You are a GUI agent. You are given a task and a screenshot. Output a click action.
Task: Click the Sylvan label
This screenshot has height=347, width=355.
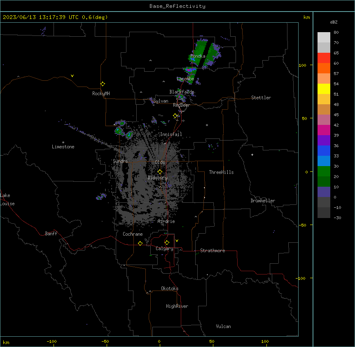161,101
